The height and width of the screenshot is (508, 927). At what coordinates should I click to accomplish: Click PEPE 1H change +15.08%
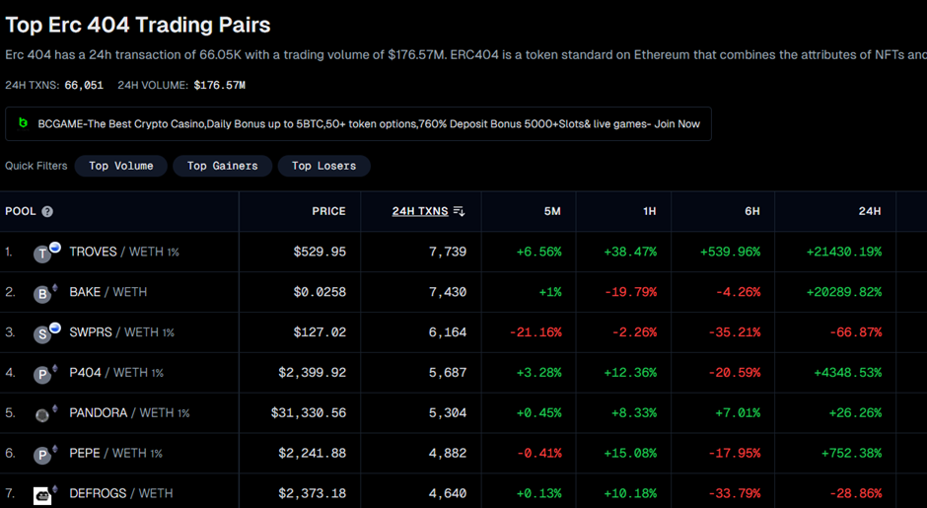click(x=630, y=453)
